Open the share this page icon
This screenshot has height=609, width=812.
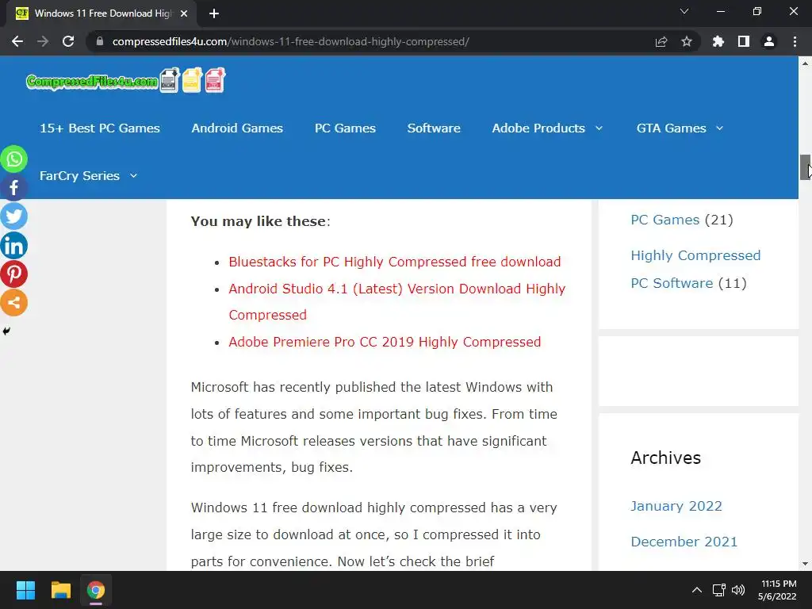(661, 41)
